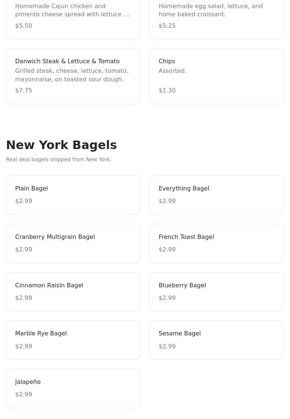
Task: Choose the Everything Bagel card
Action: 216,195
